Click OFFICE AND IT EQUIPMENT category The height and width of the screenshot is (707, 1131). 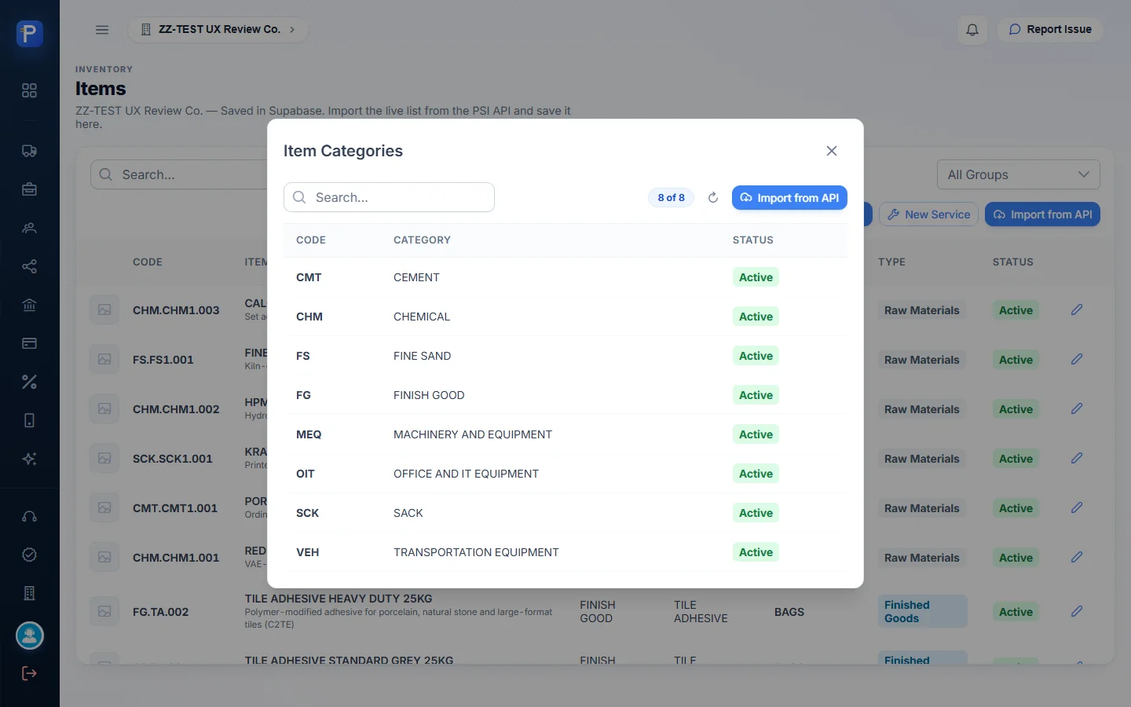[x=466, y=474]
